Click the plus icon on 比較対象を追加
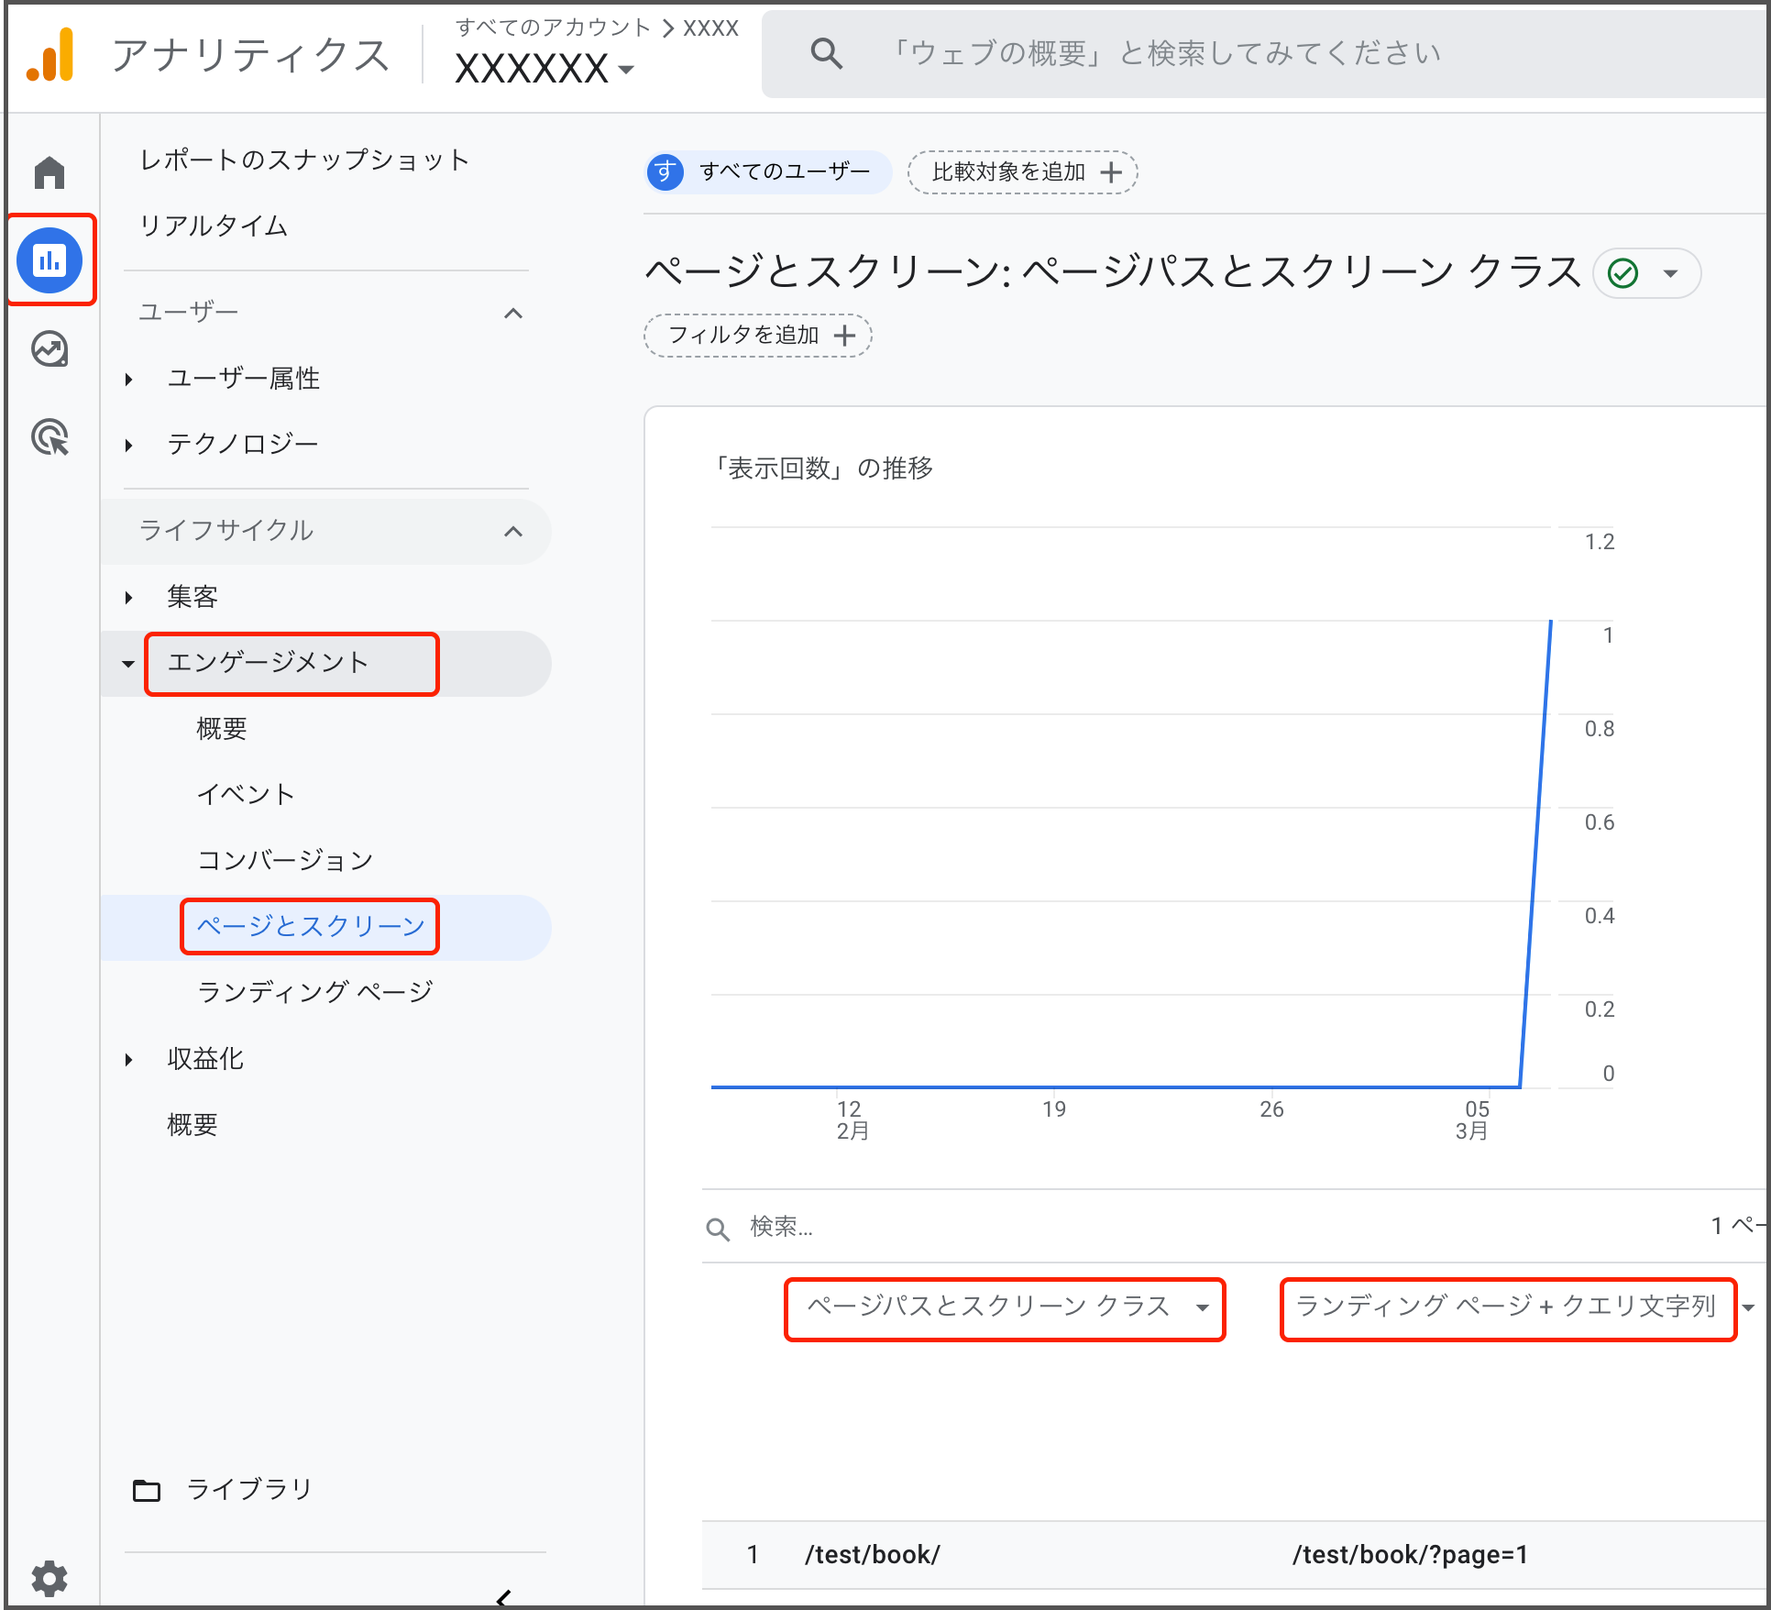The height and width of the screenshot is (1610, 1771). (x=1111, y=172)
